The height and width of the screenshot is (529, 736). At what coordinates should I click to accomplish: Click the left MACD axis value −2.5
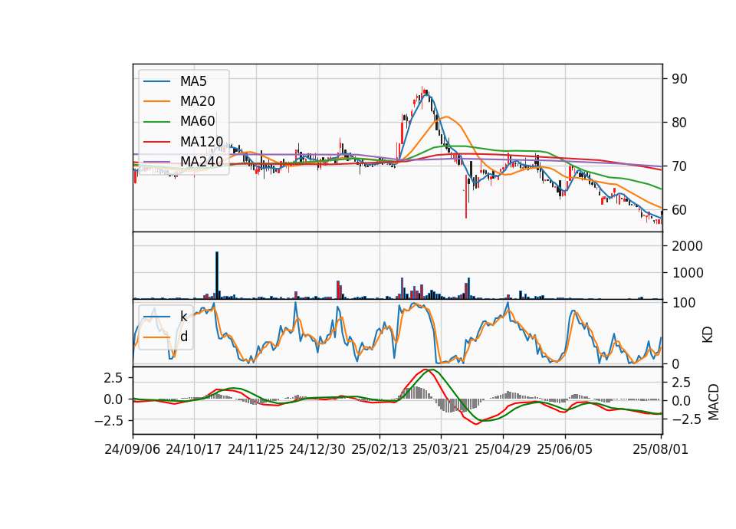109,421
